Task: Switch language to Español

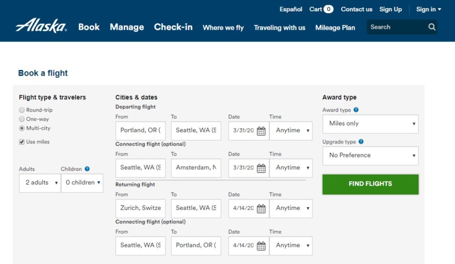Action: 291,9
